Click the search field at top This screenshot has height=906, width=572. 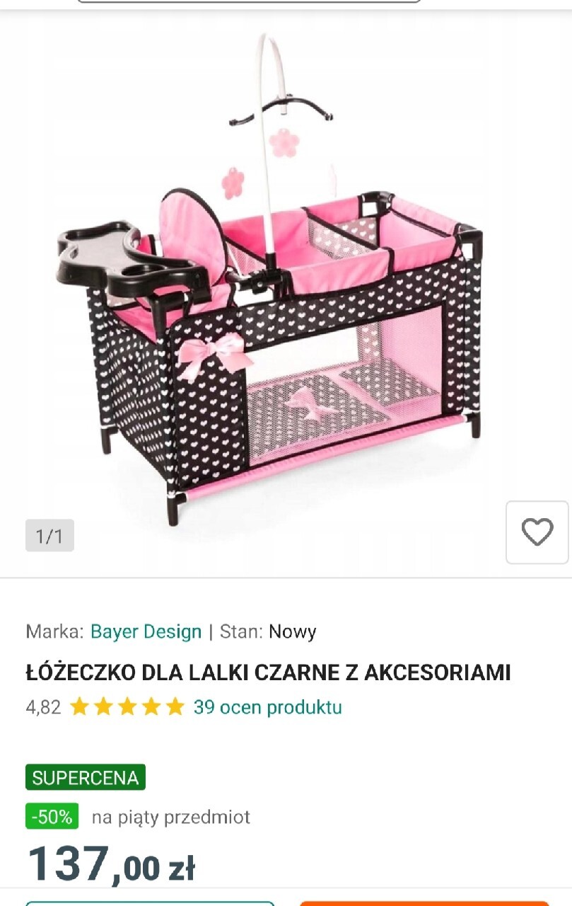(x=249, y=1)
